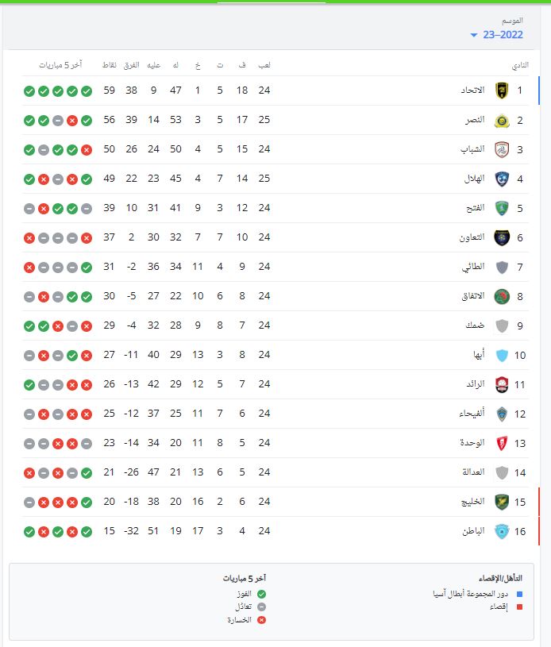Click the Al-Taawoun club logo

point(501,237)
